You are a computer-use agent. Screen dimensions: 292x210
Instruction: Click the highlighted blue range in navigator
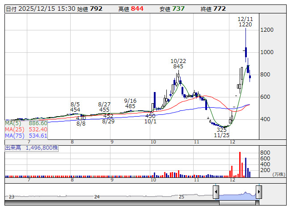point(237,195)
